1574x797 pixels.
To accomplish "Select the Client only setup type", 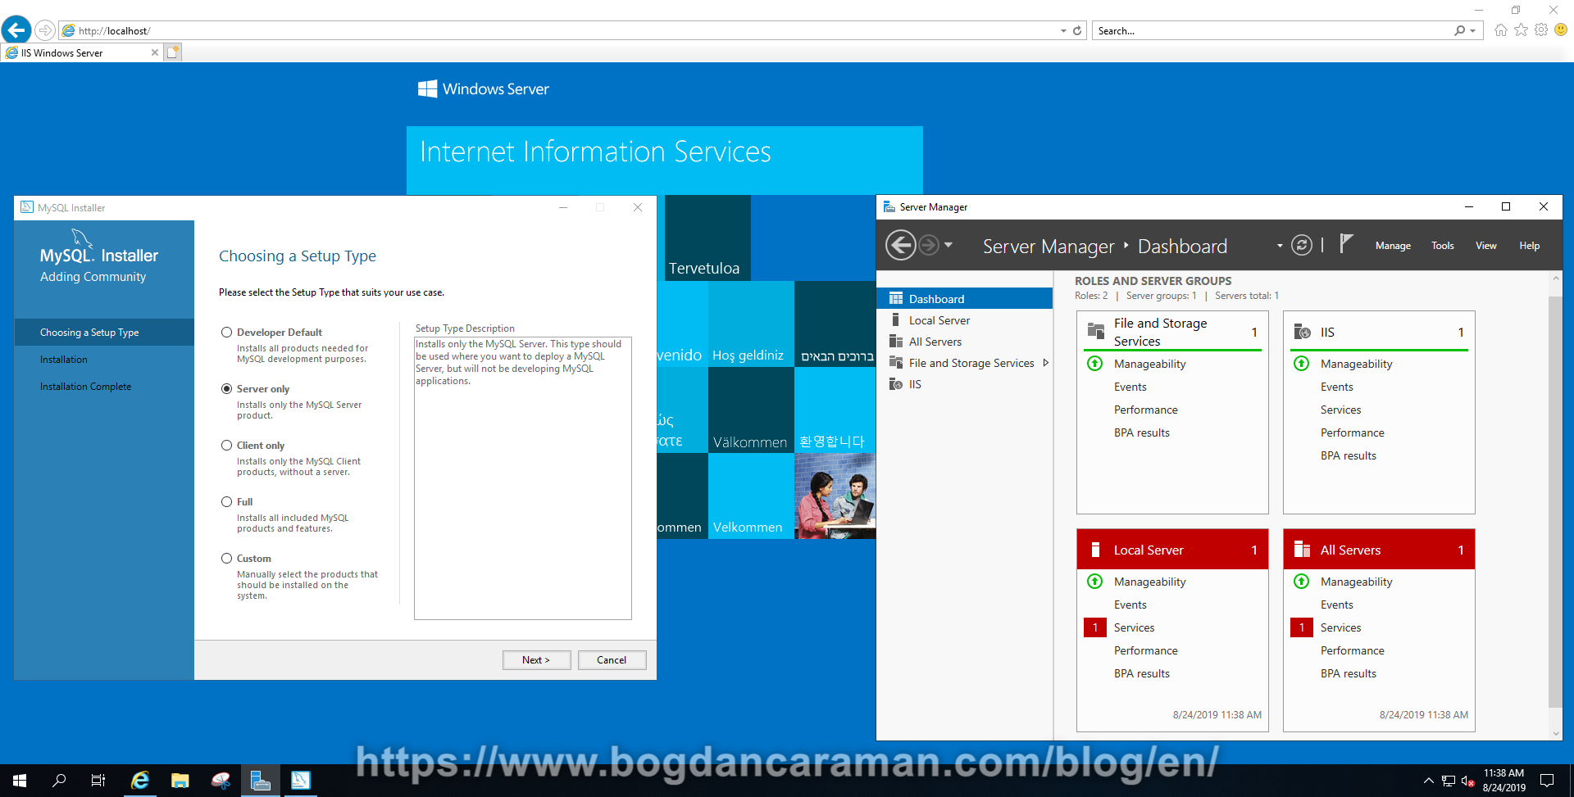I will [x=226, y=446].
